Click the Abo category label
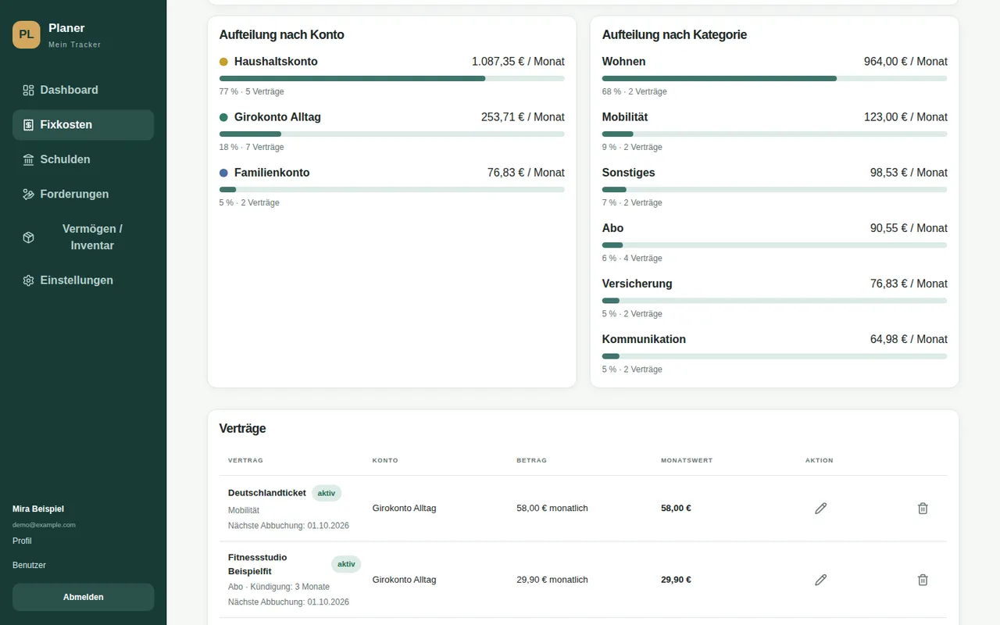1000x625 pixels. click(612, 228)
